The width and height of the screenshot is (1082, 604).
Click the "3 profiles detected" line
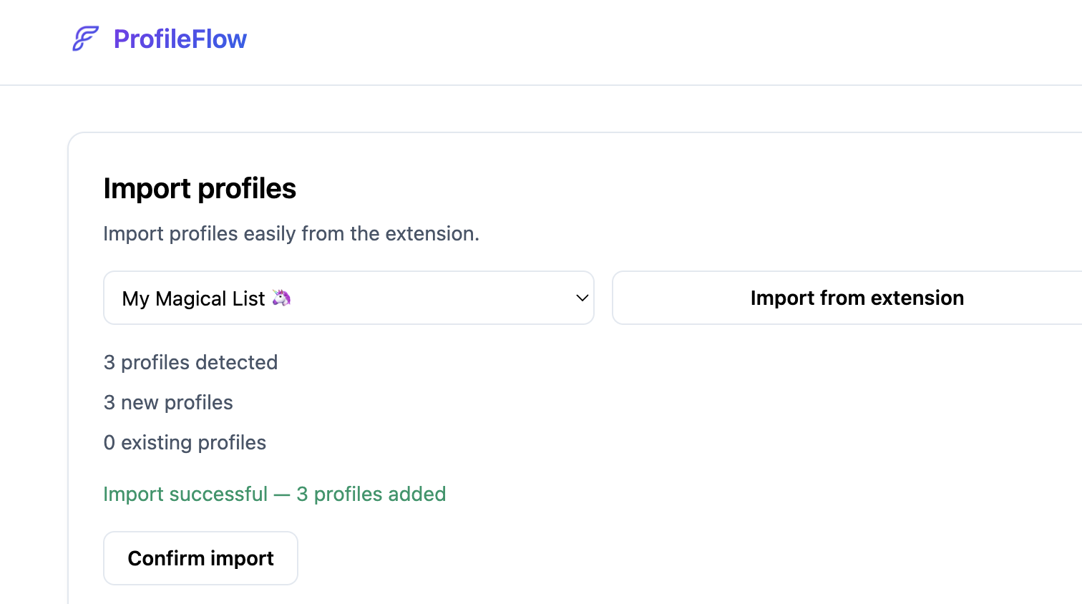click(x=190, y=362)
